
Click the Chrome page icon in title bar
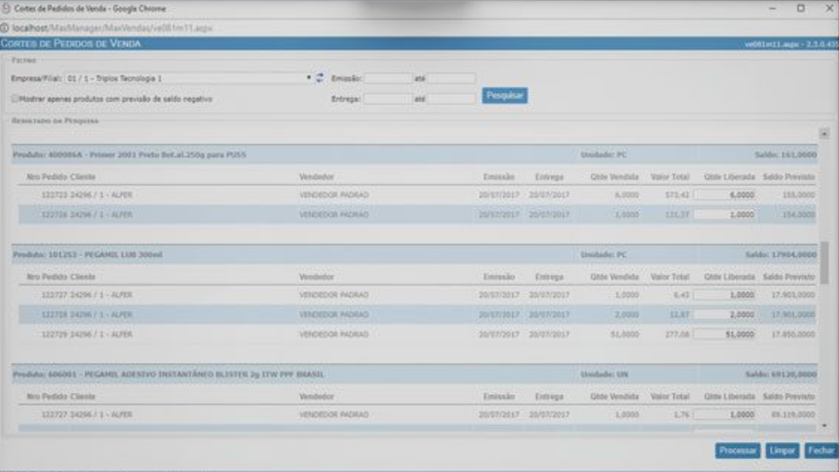pos(6,9)
